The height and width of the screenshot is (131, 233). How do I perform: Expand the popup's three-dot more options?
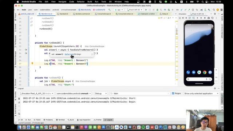pyautogui.click(x=92, y=54)
